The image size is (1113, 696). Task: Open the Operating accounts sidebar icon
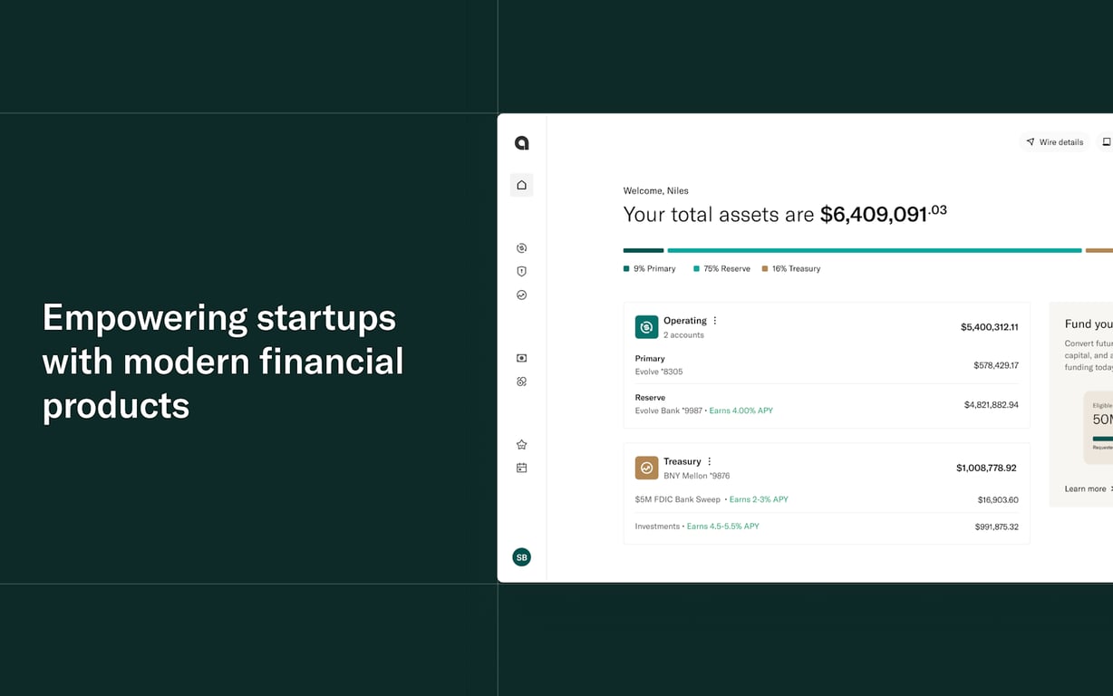(x=521, y=248)
